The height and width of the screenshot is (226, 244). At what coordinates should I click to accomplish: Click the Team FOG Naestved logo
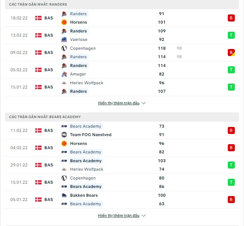tap(64, 135)
